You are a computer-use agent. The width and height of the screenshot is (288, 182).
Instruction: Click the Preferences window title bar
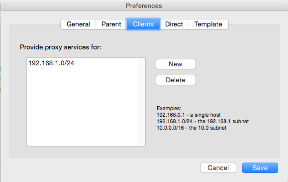coord(144,5)
